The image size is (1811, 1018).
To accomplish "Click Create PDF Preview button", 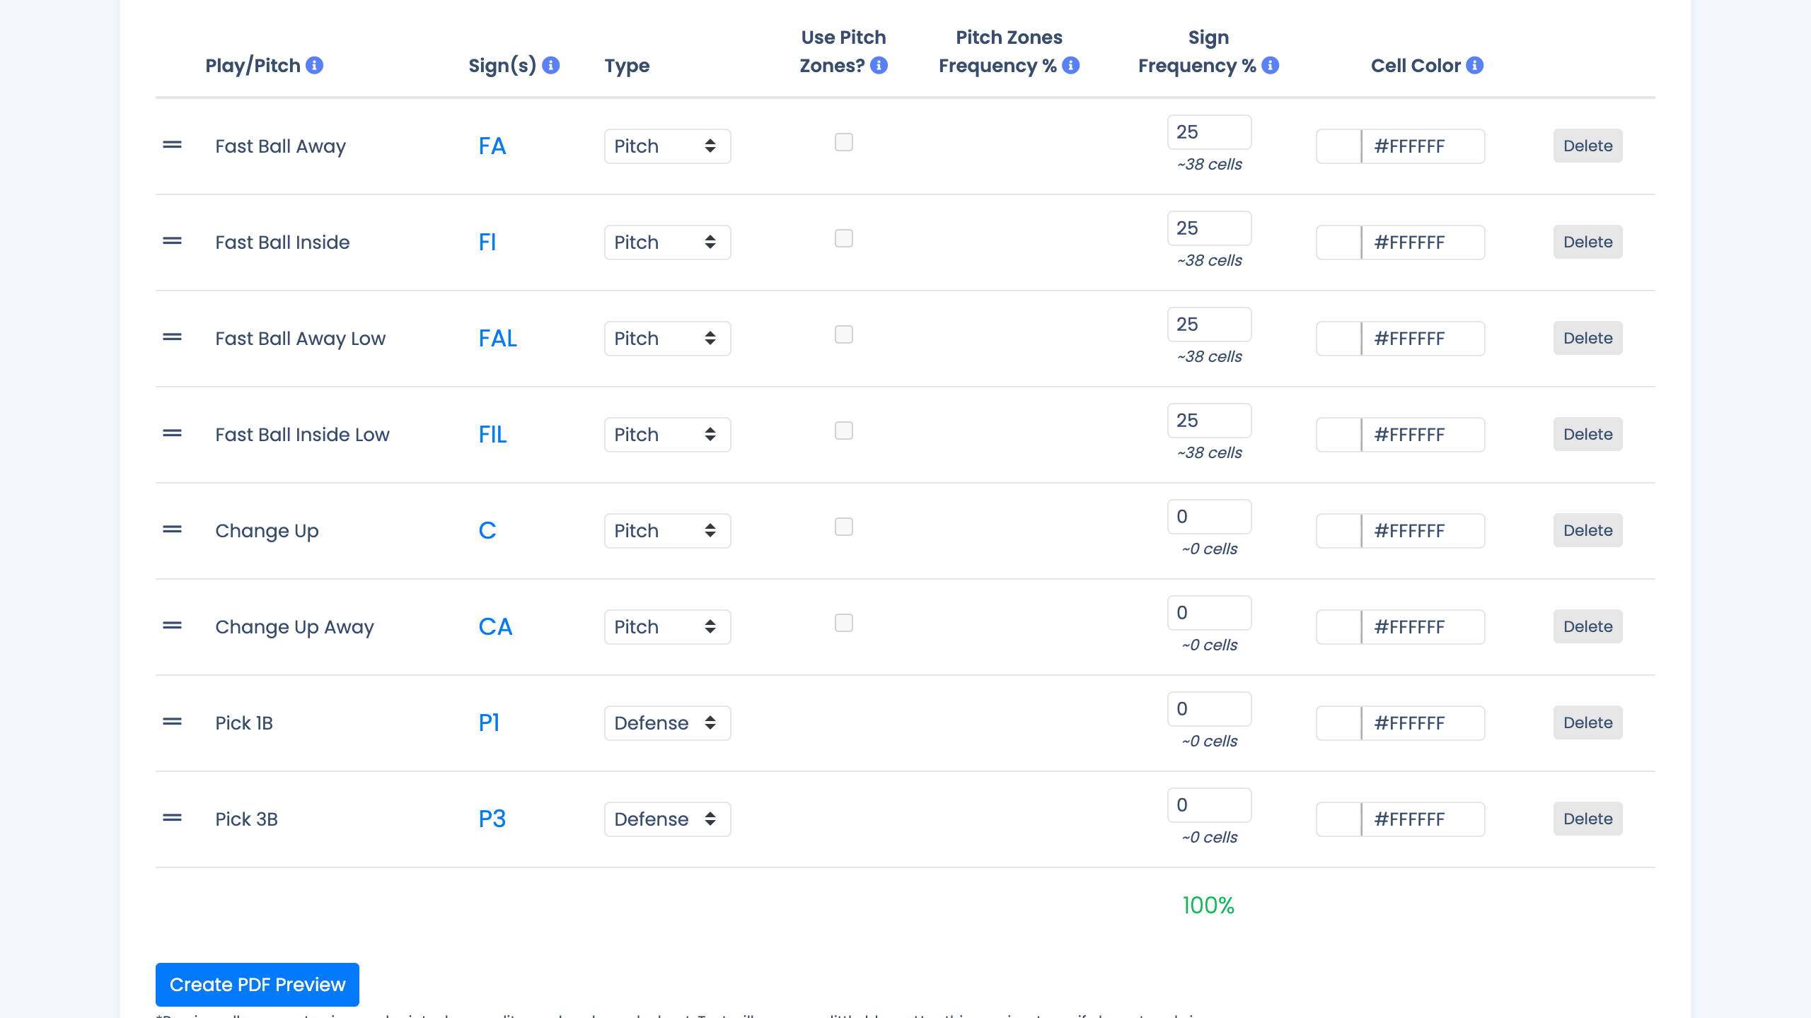I will tap(258, 985).
